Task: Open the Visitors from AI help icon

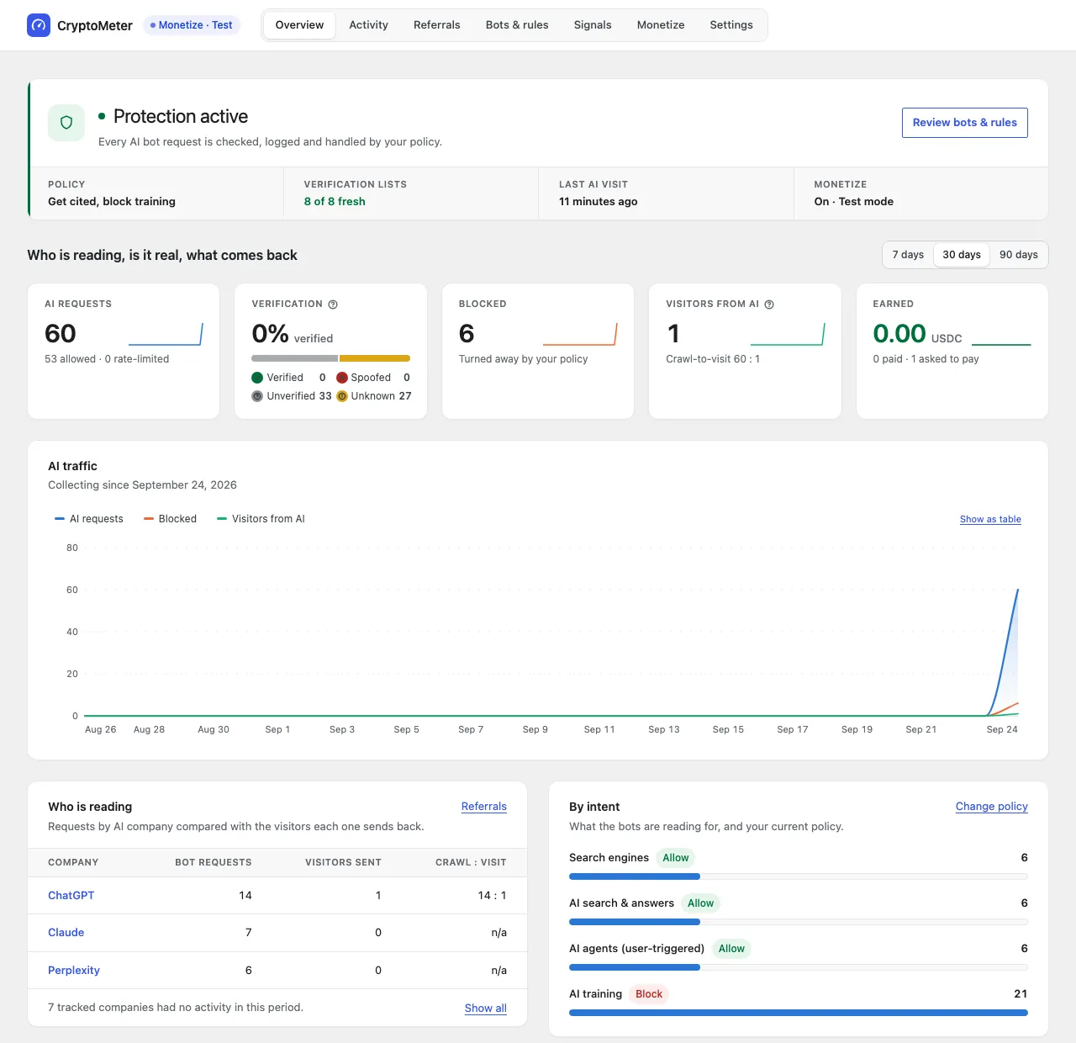Action: (x=769, y=304)
